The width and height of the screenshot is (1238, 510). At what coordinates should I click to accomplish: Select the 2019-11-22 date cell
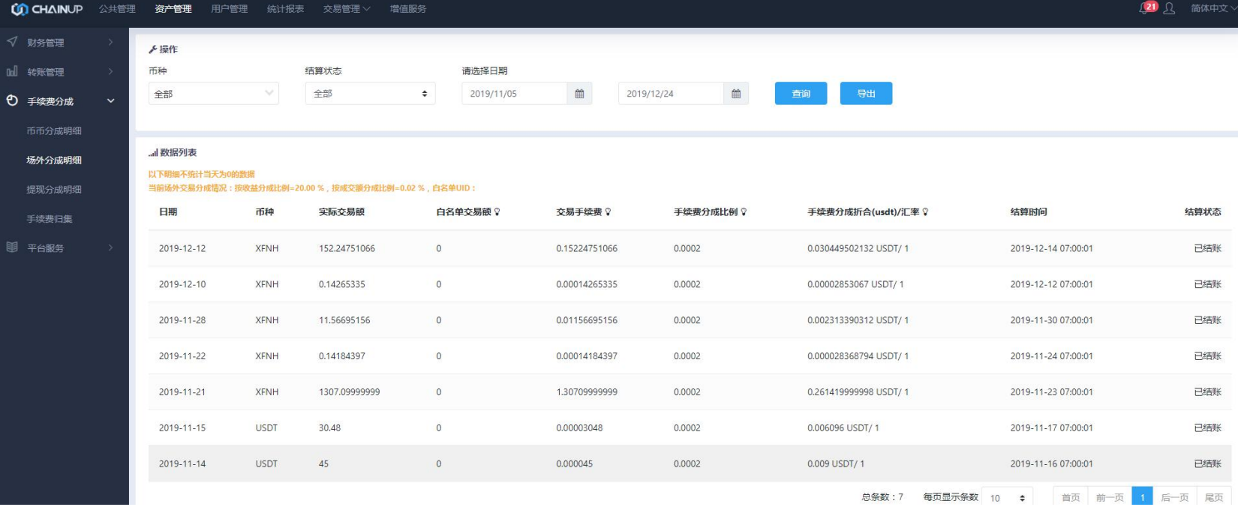pos(182,356)
